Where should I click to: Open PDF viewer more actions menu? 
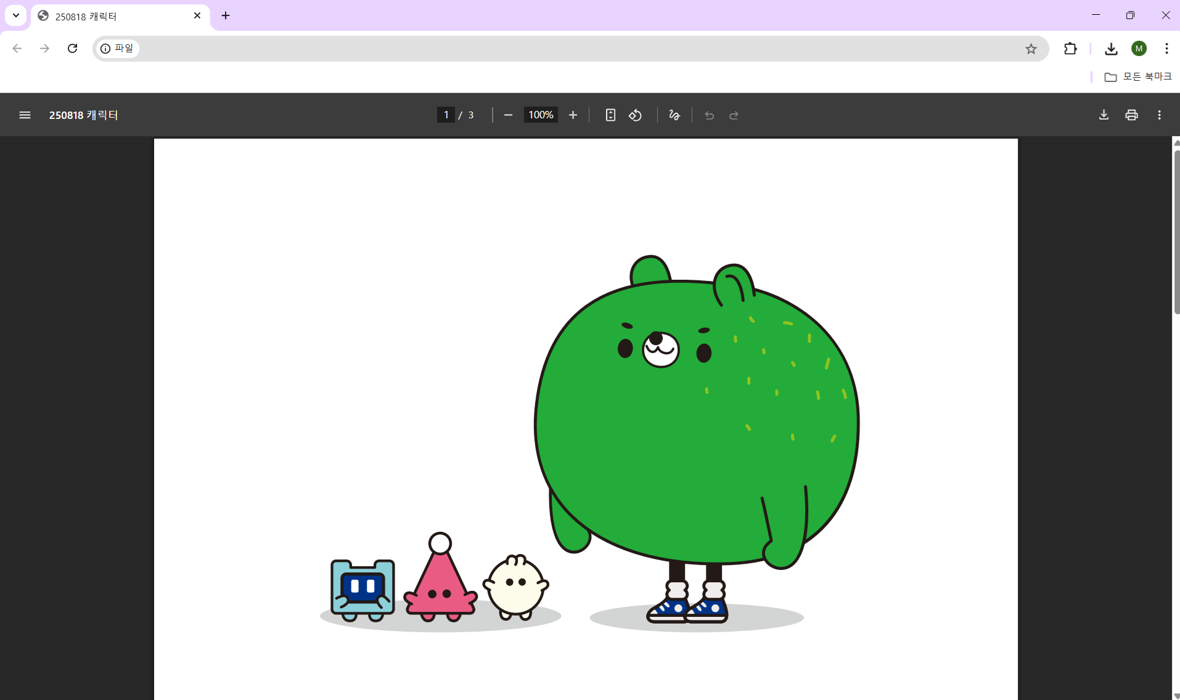[x=1159, y=115]
